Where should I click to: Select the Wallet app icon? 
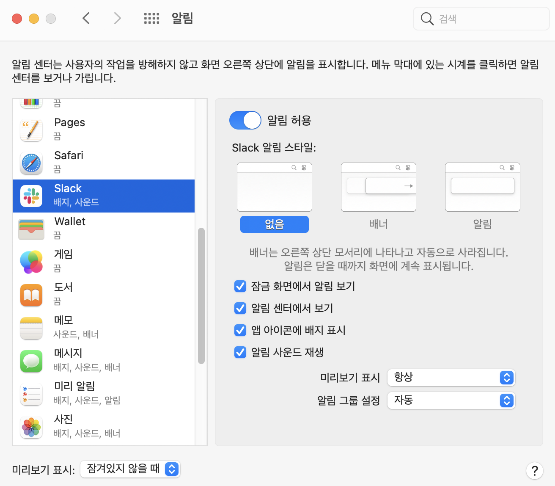tap(31, 229)
